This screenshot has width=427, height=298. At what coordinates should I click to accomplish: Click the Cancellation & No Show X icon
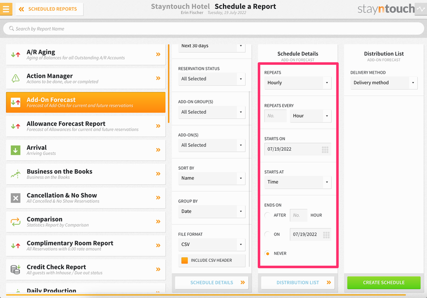pos(15,198)
